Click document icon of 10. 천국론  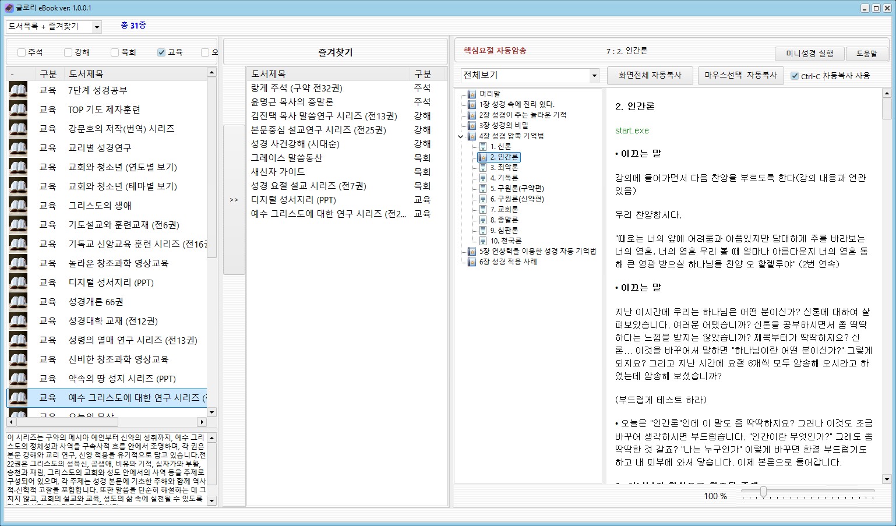(482, 241)
